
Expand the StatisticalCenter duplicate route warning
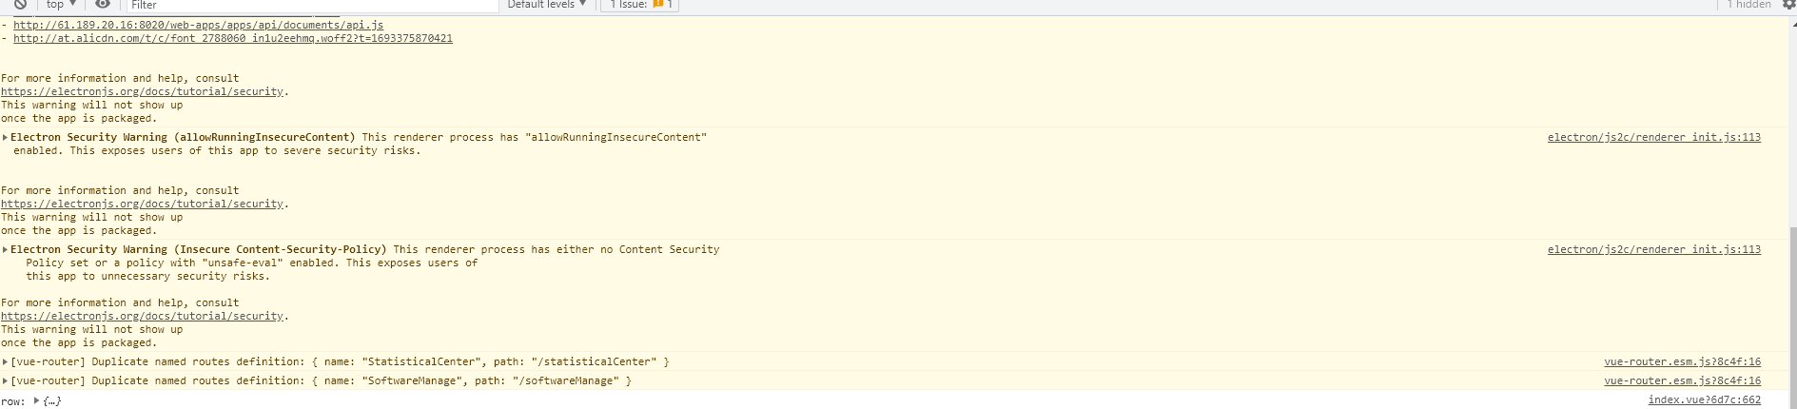click(x=6, y=362)
